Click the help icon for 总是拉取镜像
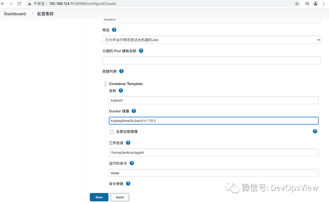Viewport: 329px width, 203px height. point(315,131)
